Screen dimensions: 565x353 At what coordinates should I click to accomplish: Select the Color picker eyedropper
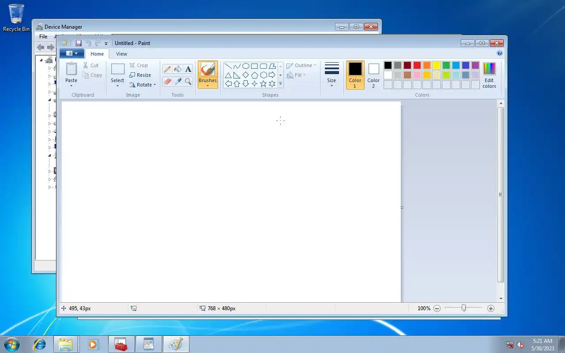click(x=178, y=81)
